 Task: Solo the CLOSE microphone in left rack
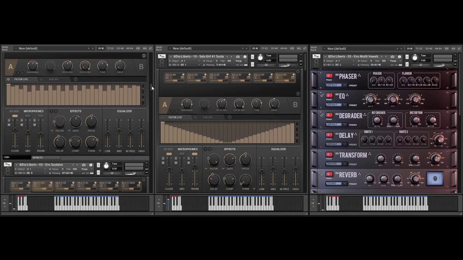[x=9, y=121]
